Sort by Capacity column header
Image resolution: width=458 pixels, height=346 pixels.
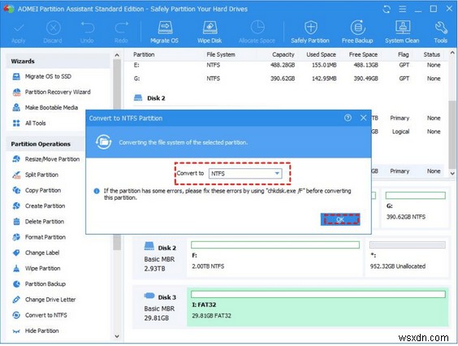[x=283, y=54]
